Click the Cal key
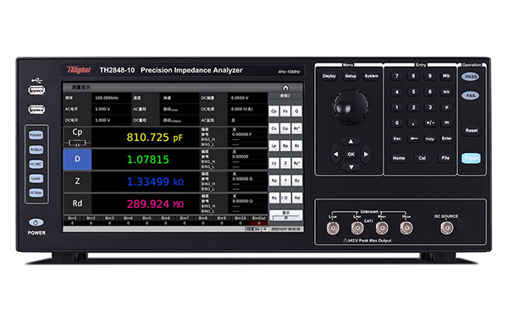This screenshot has height=310, width=508. coord(422,158)
